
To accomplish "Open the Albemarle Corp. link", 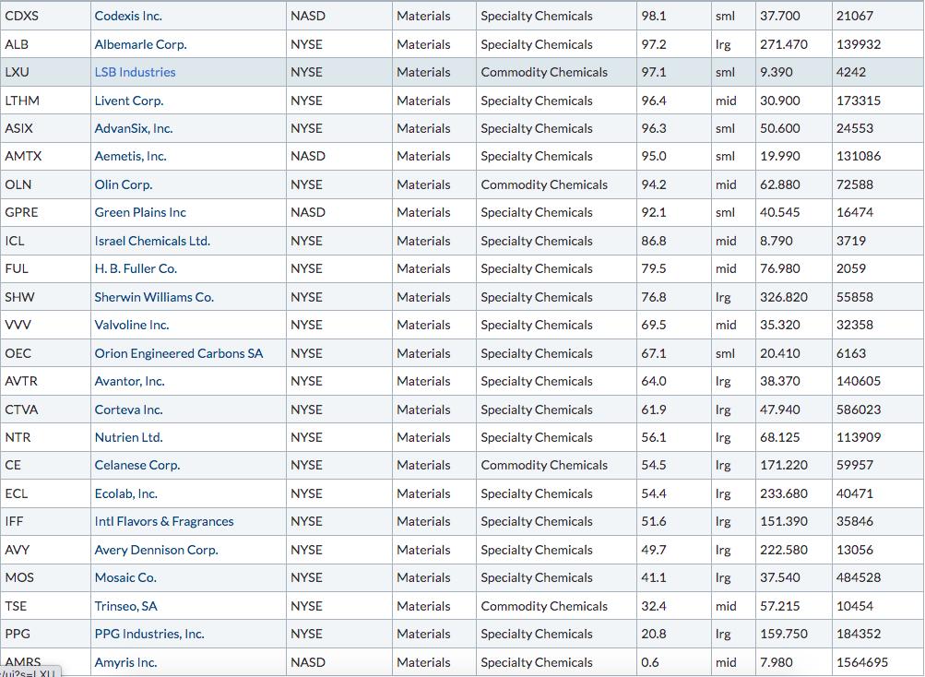I will (x=140, y=44).
